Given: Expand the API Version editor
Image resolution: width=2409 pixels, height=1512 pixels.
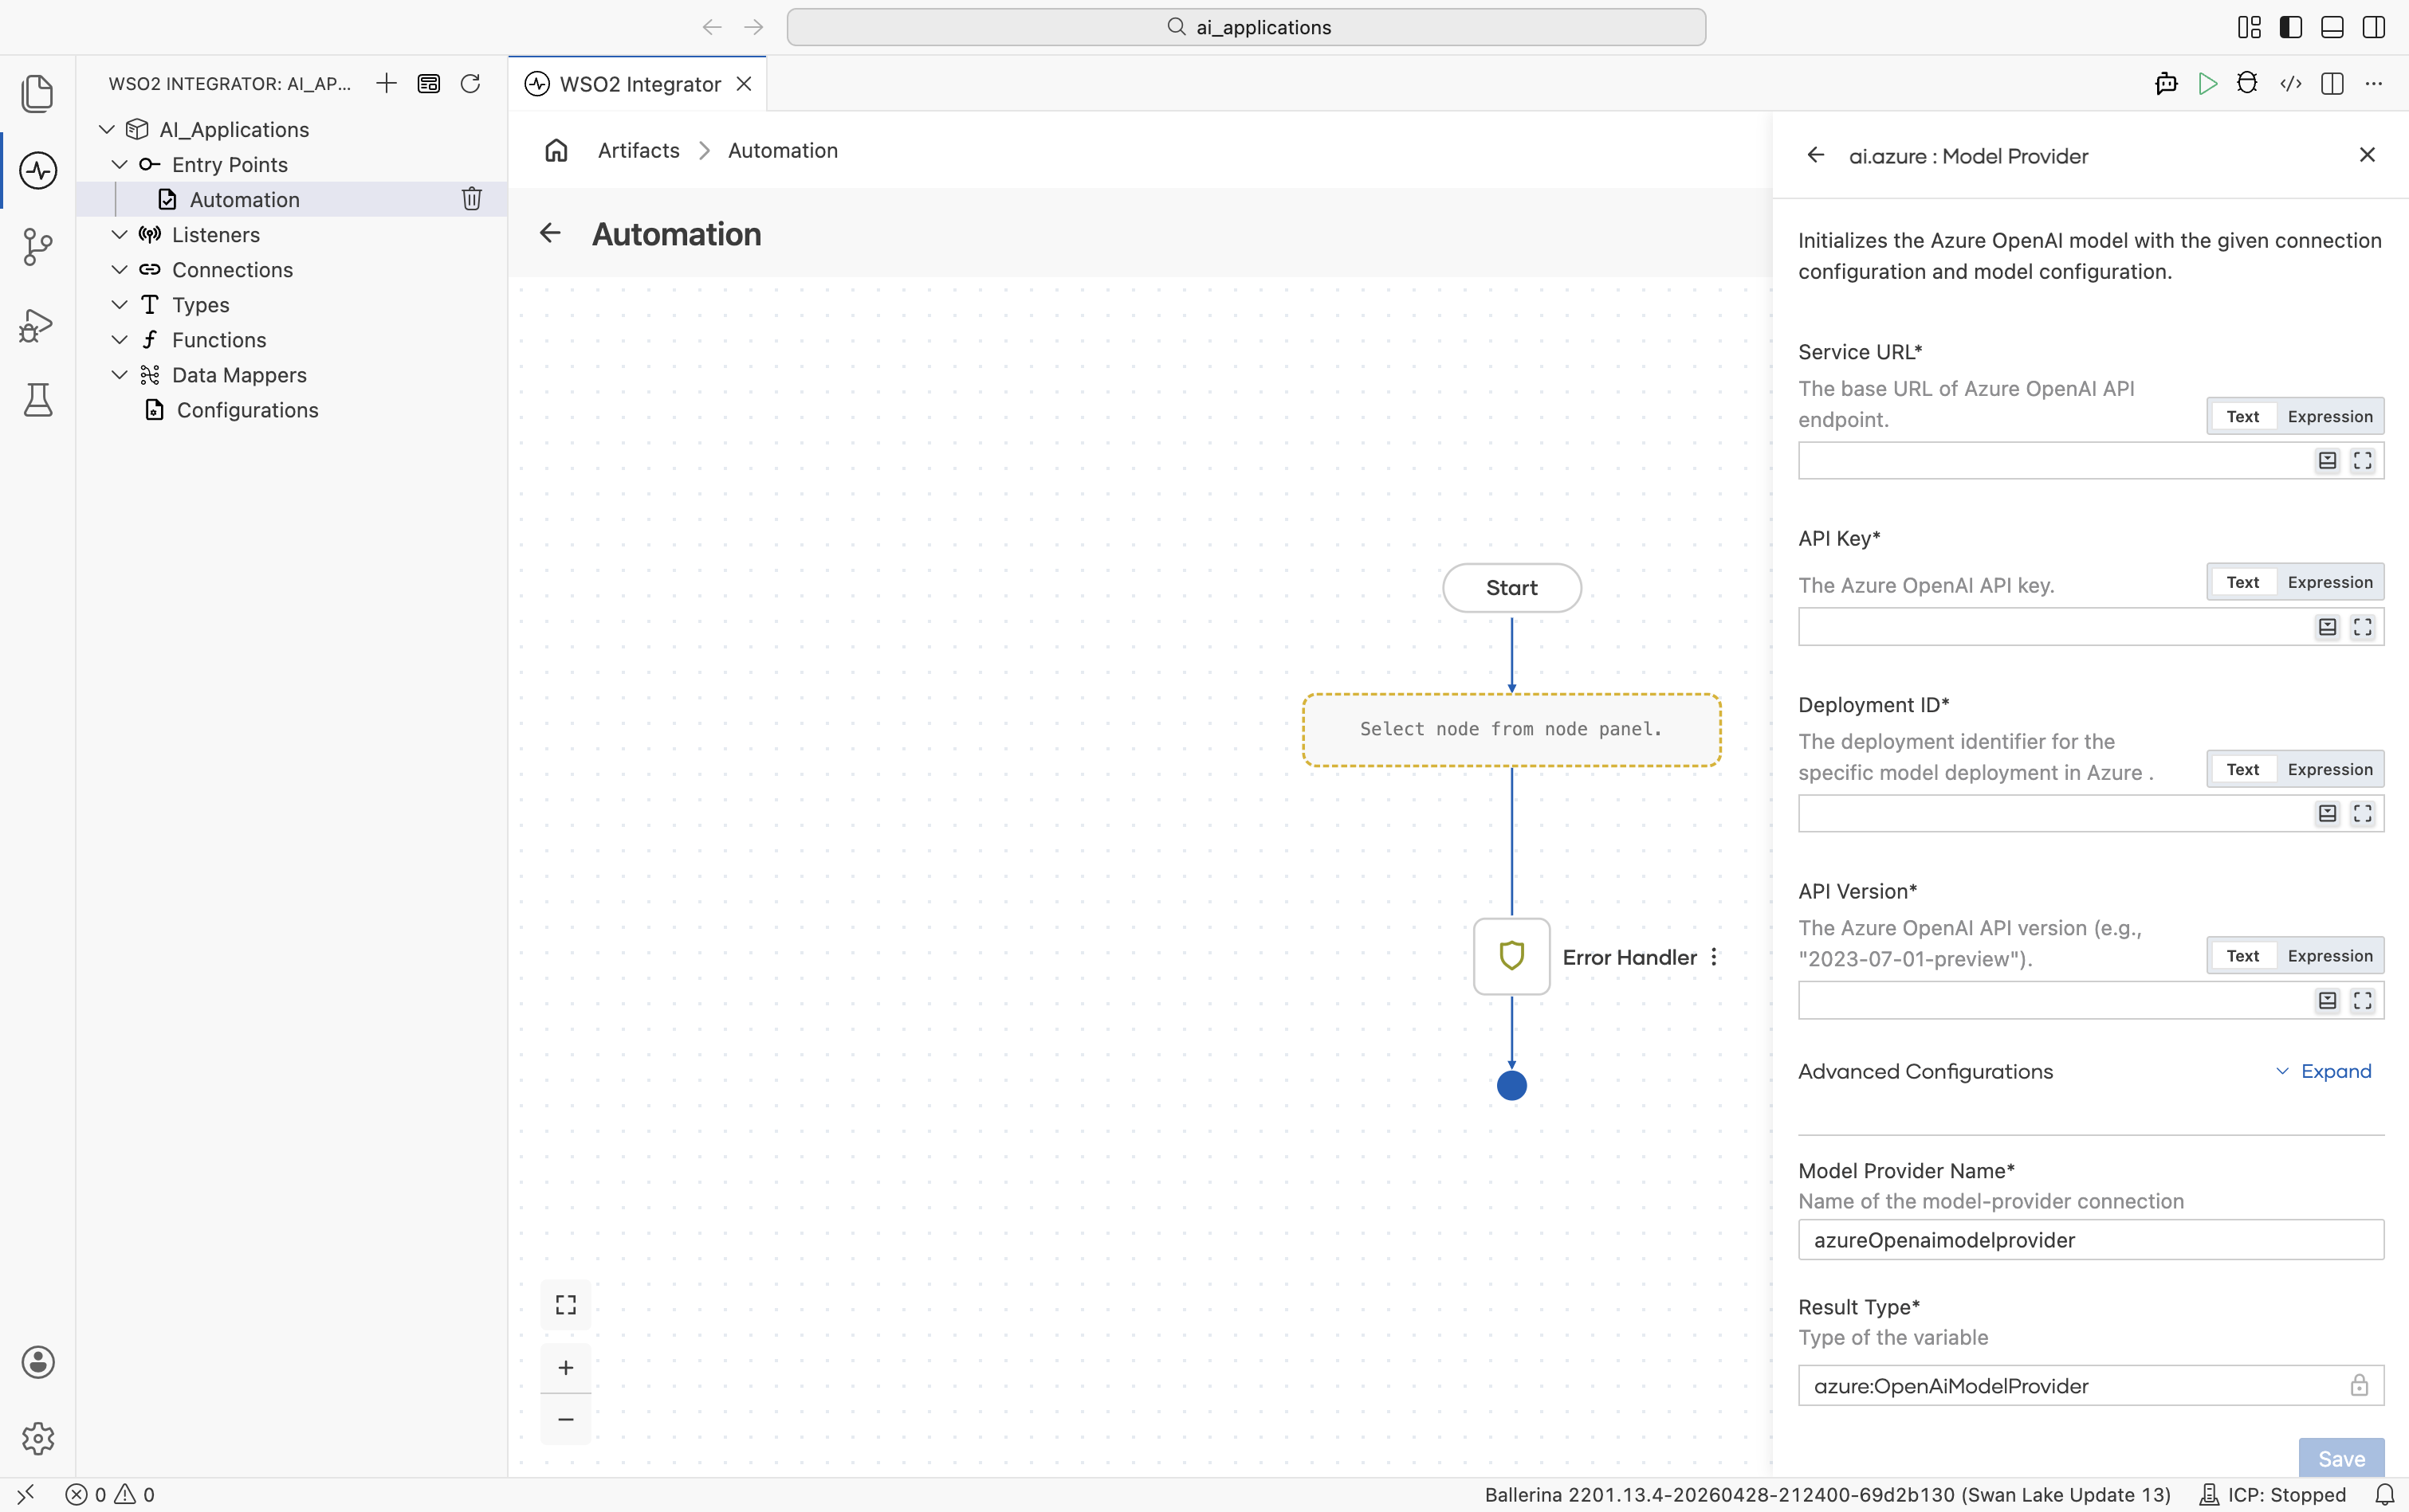Looking at the screenshot, I should [x=2362, y=1000].
